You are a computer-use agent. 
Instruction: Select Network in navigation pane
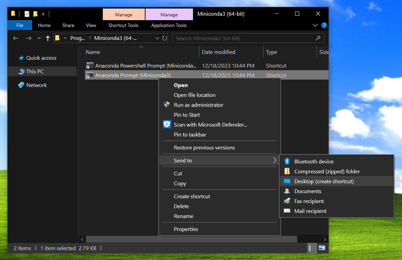37,85
